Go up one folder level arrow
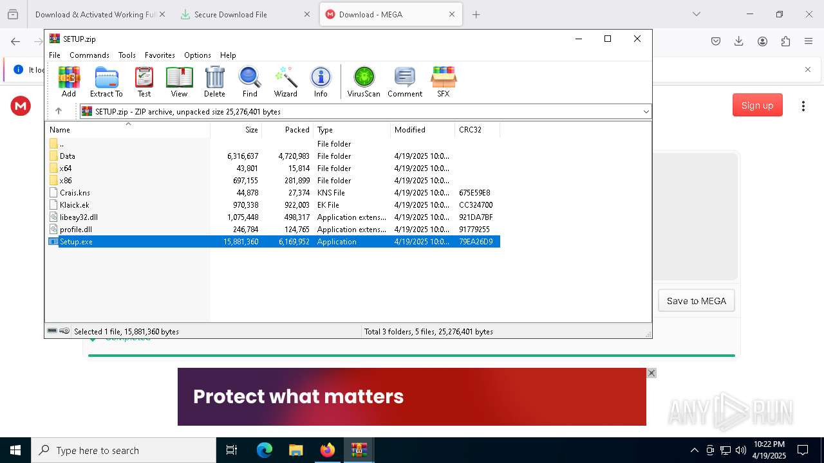824x463 pixels. point(59,111)
